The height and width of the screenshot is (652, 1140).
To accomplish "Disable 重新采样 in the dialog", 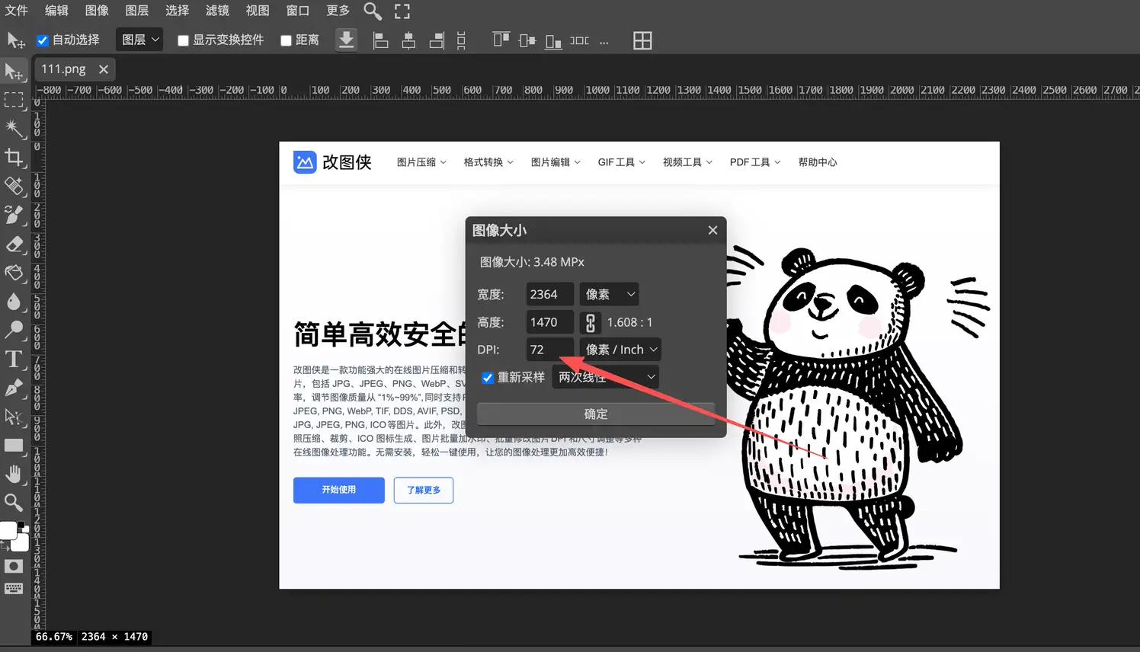I will click(x=488, y=377).
